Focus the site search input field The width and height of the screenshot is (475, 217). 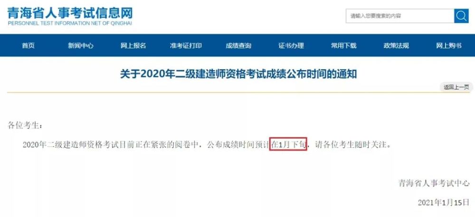[400, 16]
